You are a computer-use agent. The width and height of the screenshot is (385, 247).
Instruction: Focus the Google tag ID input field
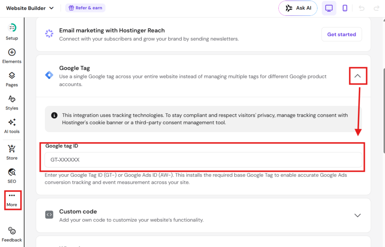point(203,160)
